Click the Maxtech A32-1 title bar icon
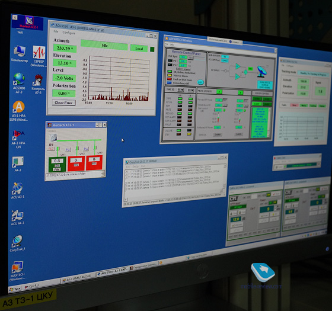332x311 pixels. tap(50, 125)
